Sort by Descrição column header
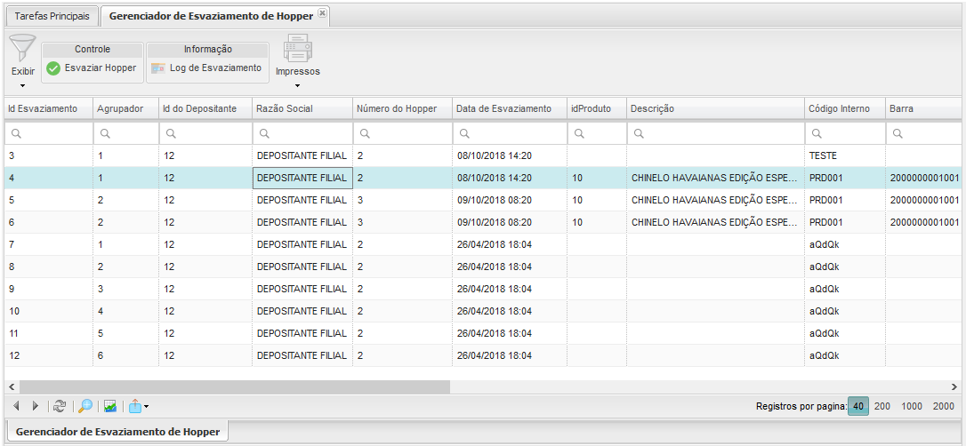The image size is (966, 446). pos(715,108)
